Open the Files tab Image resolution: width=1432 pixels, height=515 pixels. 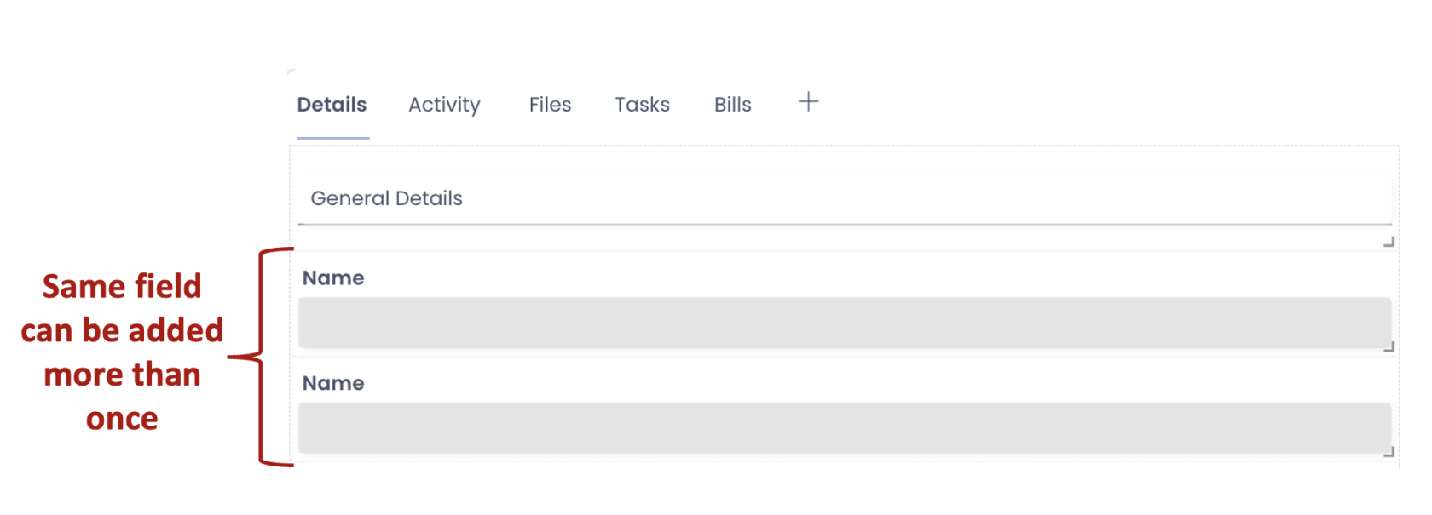click(x=550, y=105)
